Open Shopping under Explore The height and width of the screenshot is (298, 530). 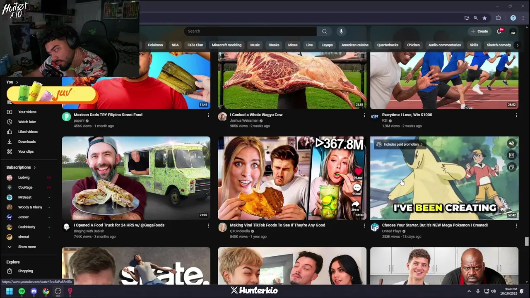pos(25,271)
